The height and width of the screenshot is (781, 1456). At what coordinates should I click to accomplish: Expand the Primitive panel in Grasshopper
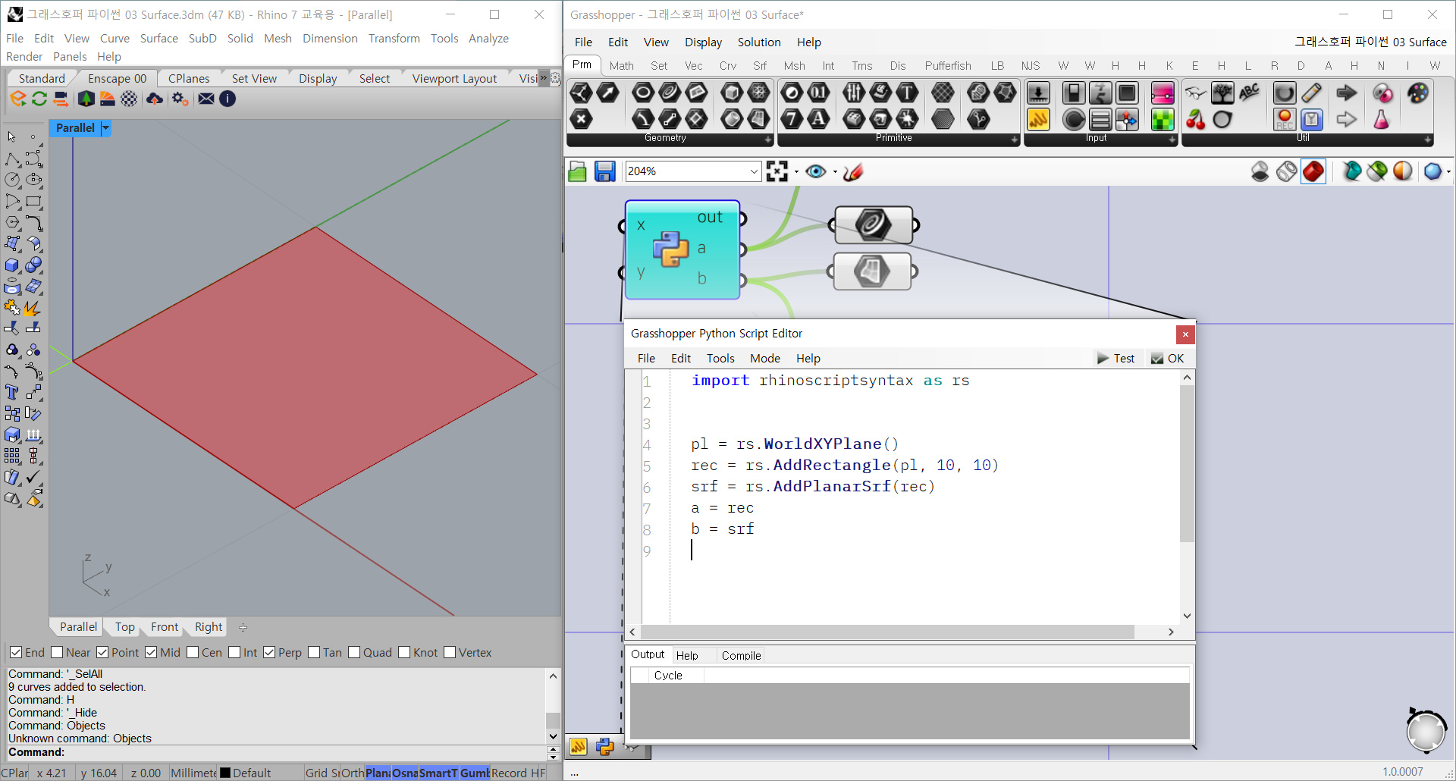click(x=1014, y=139)
